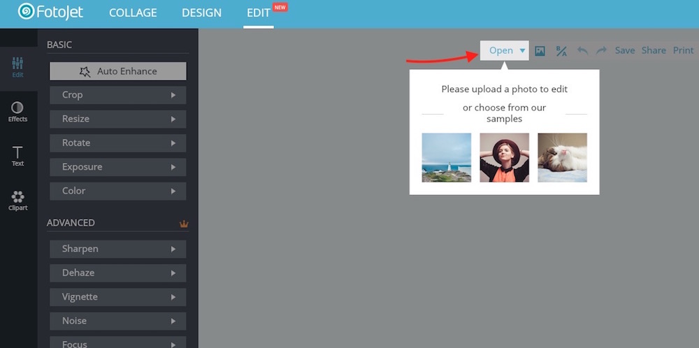Screen dimensions: 699x348
Task: Click the FotoJet logo icon
Action: [27, 12]
